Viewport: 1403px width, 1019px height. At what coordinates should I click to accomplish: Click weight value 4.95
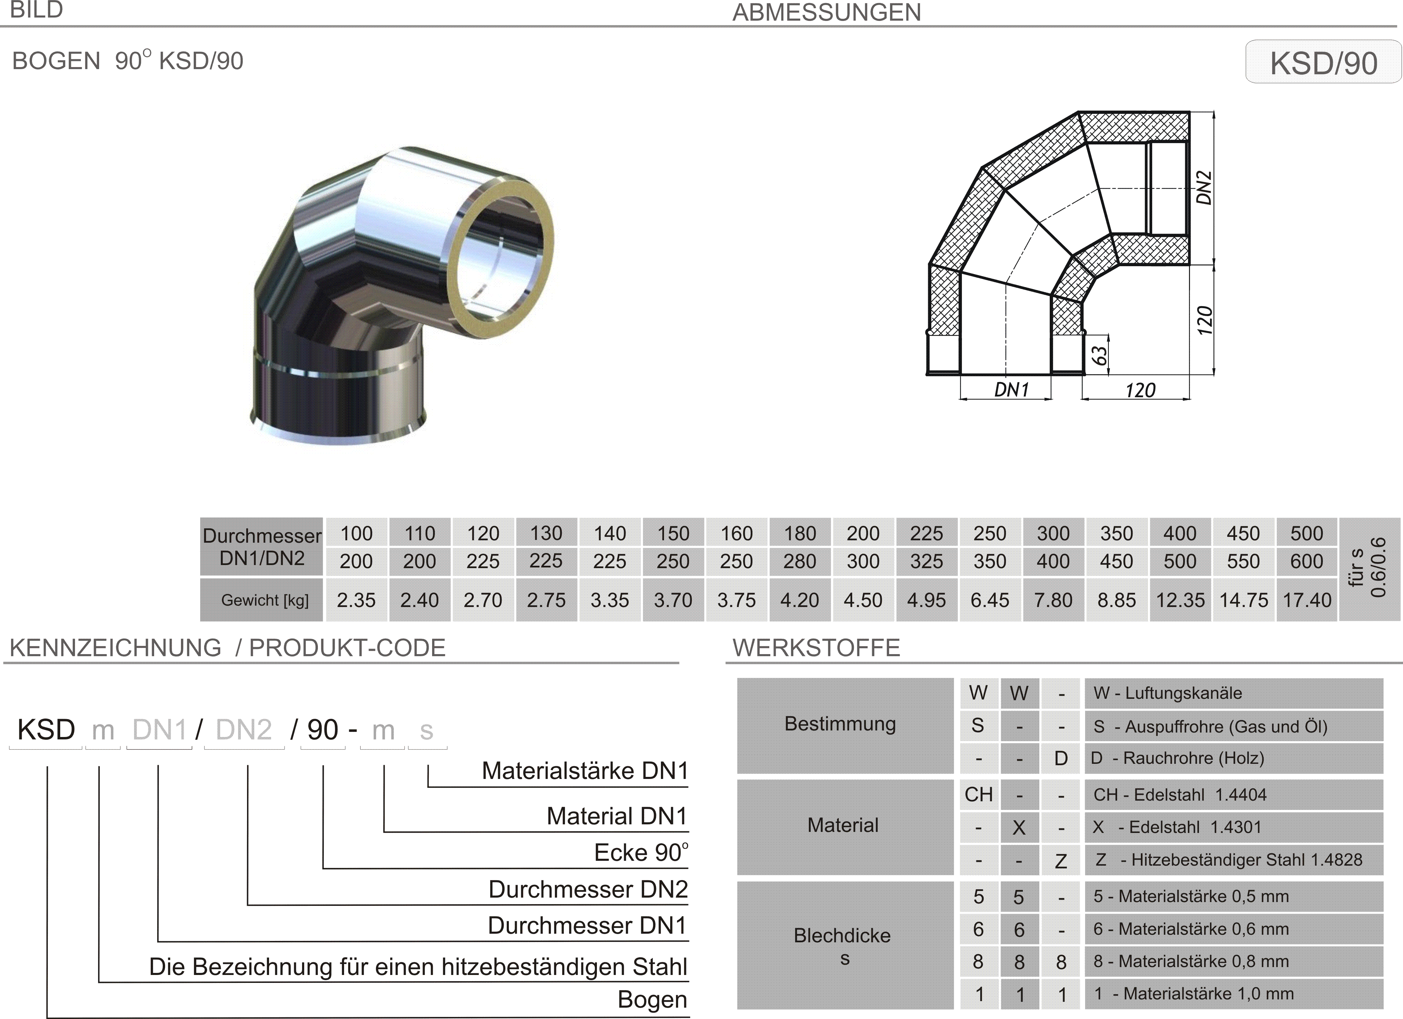(x=927, y=600)
